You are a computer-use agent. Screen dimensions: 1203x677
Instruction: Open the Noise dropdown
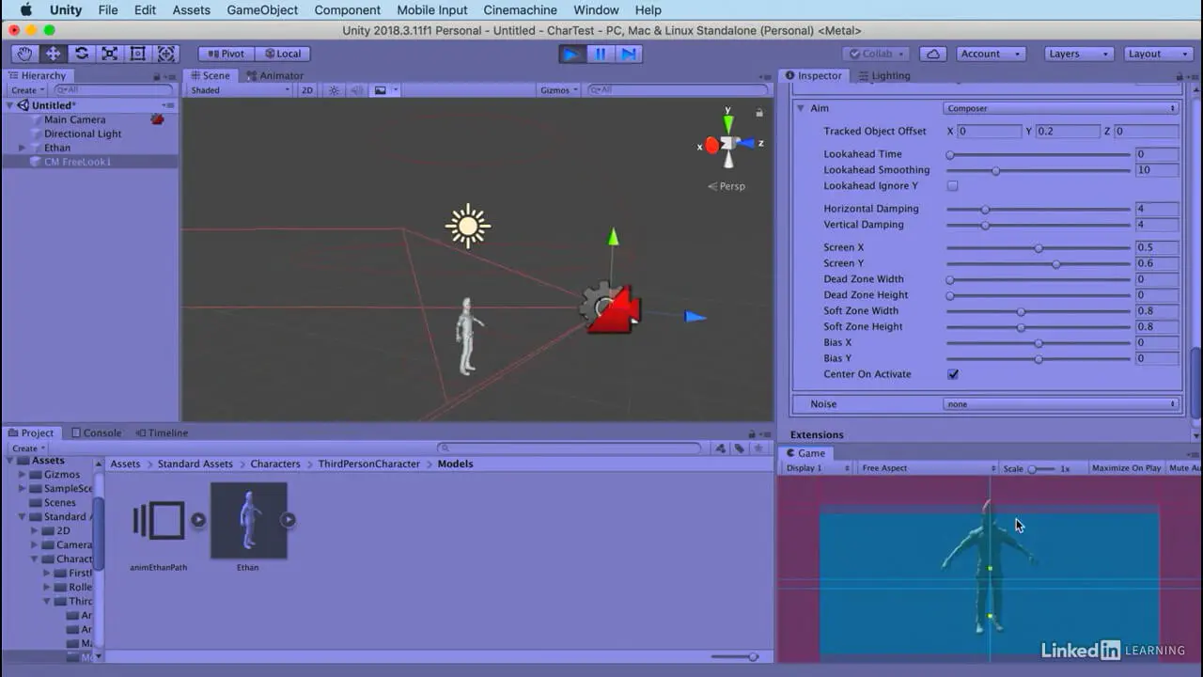click(1061, 404)
